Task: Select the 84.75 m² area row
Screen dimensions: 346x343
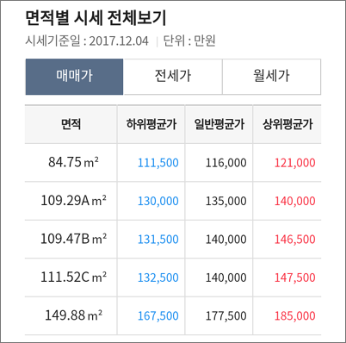Action: (173, 163)
